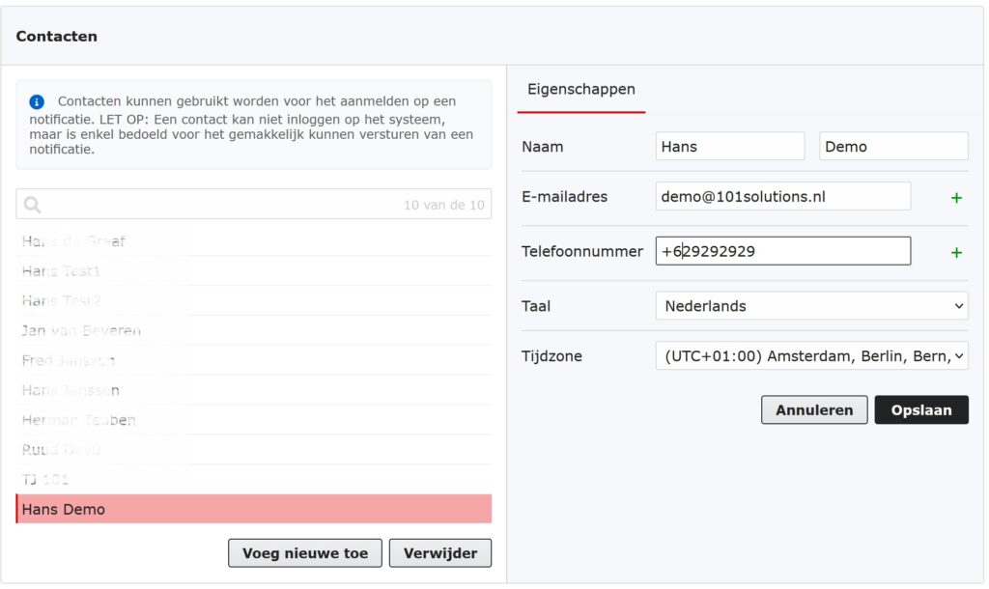Select the TJ 101 contact entry
The width and height of the screenshot is (989, 589).
pyautogui.click(x=46, y=479)
